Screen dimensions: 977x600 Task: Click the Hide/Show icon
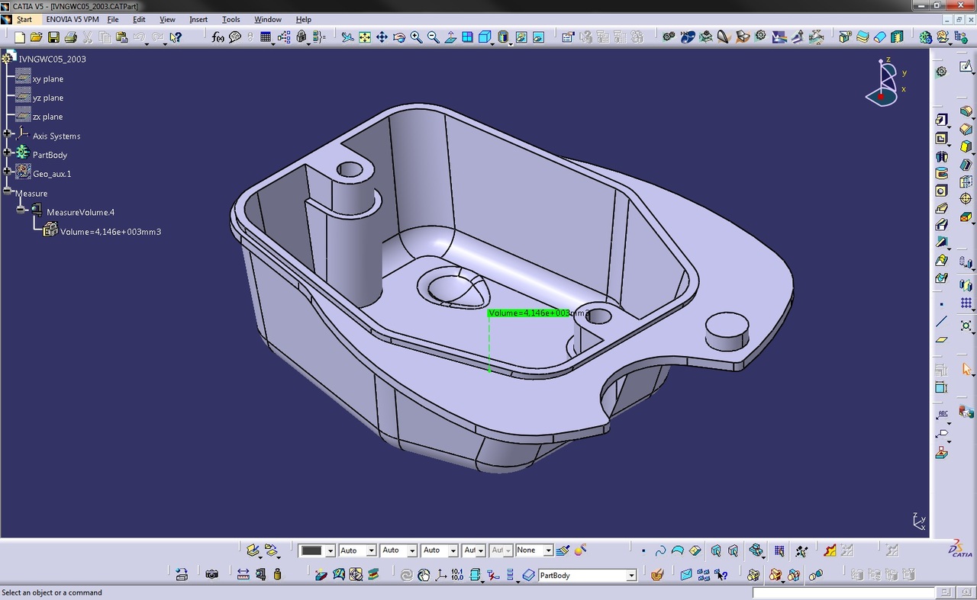click(521, 37)
